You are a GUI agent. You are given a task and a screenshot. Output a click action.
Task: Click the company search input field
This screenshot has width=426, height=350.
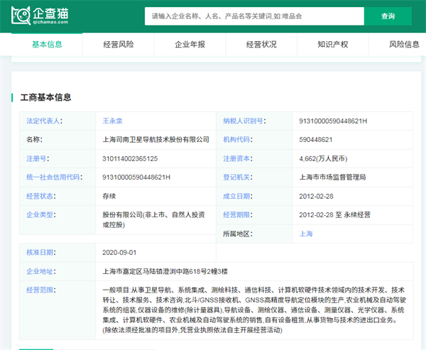click(x=254, y=16)
